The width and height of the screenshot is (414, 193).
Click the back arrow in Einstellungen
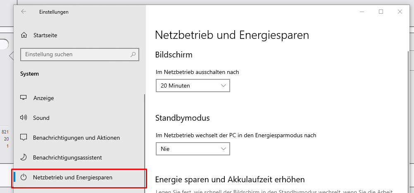[24, 12]
